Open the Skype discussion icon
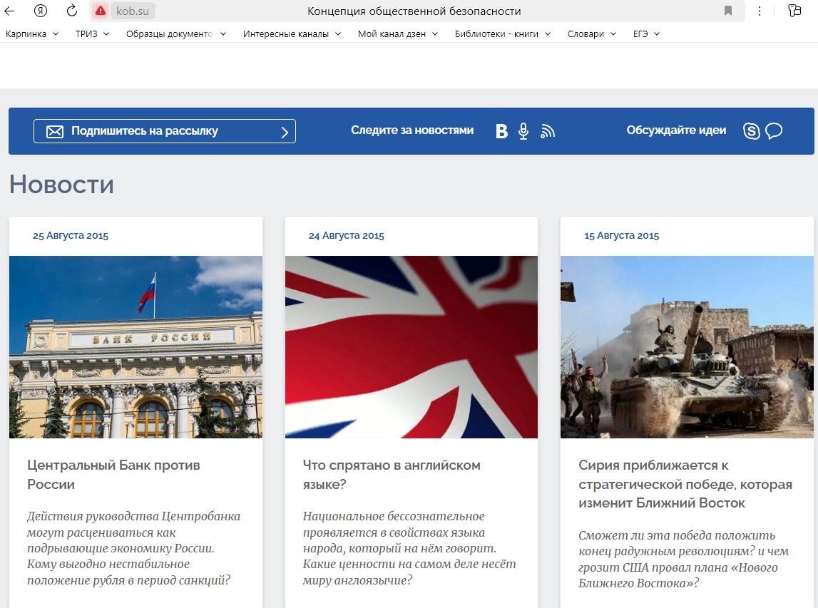 click(751, 131)
